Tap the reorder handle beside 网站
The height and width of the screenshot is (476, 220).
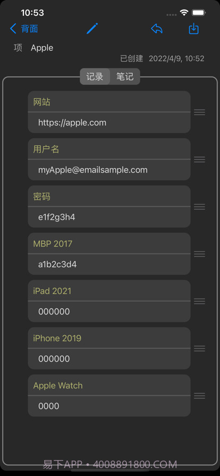point(199,112)
